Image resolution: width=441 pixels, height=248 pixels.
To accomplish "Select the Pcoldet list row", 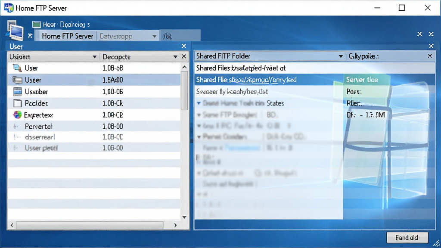I will point(94,103).
